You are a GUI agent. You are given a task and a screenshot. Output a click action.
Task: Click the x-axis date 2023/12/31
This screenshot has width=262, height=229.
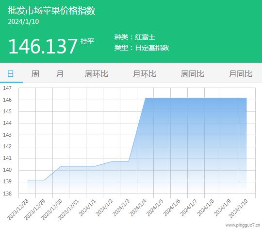click(68, 210)
